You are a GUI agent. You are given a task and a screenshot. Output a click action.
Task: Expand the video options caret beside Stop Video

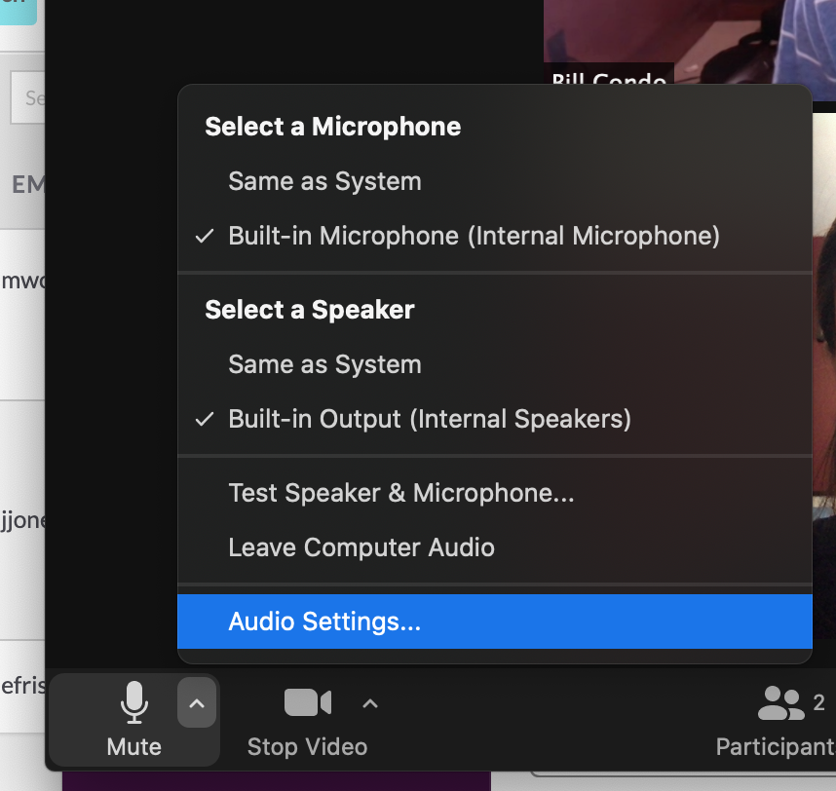click(370, 703)
